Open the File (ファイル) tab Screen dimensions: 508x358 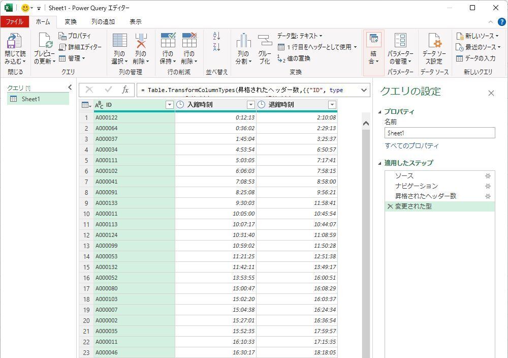pos(15,22)
